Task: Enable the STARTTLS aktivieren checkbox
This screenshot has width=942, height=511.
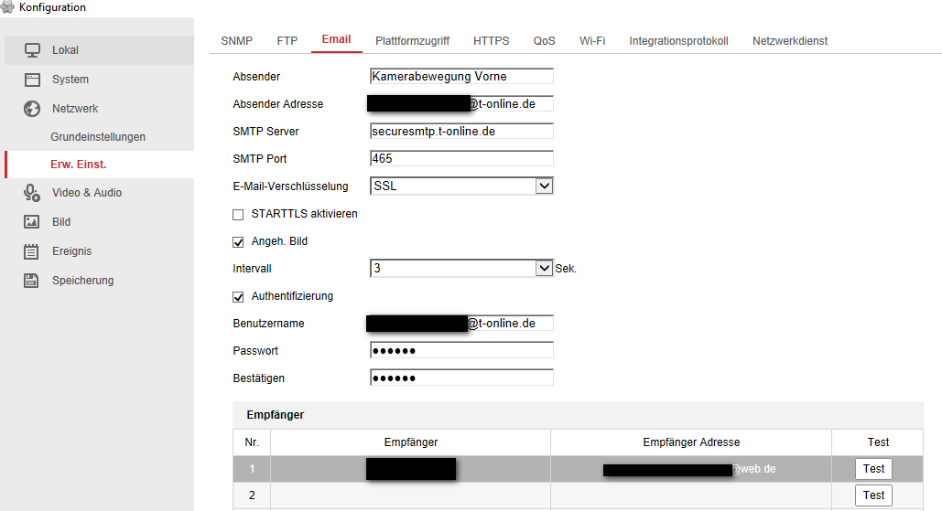Action: coord(238,215)
